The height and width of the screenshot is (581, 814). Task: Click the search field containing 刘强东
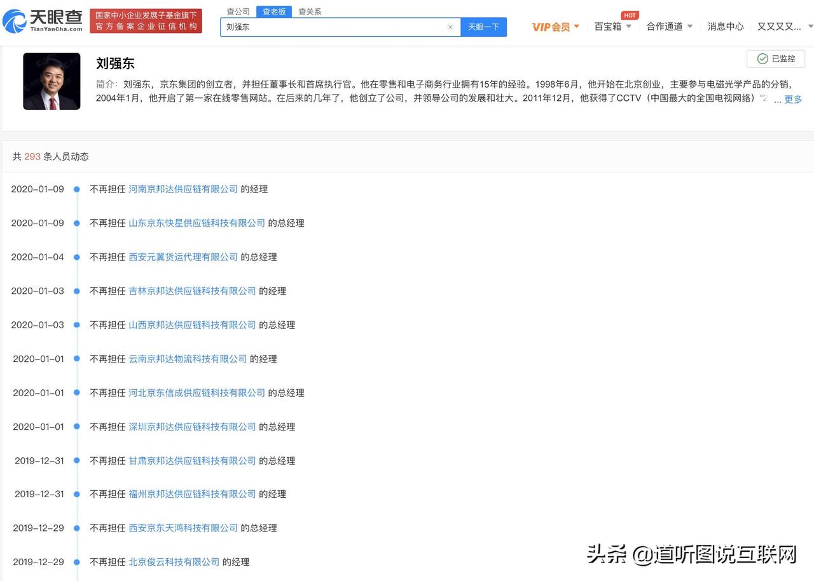(340, 27)
